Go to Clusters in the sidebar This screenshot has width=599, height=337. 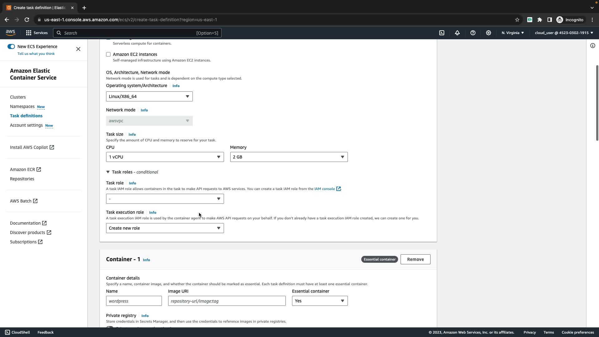pos(18,97)
